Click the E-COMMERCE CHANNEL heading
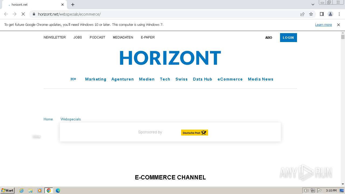The height and width of the screenshot is (194, 345). (x=170, y=177)
